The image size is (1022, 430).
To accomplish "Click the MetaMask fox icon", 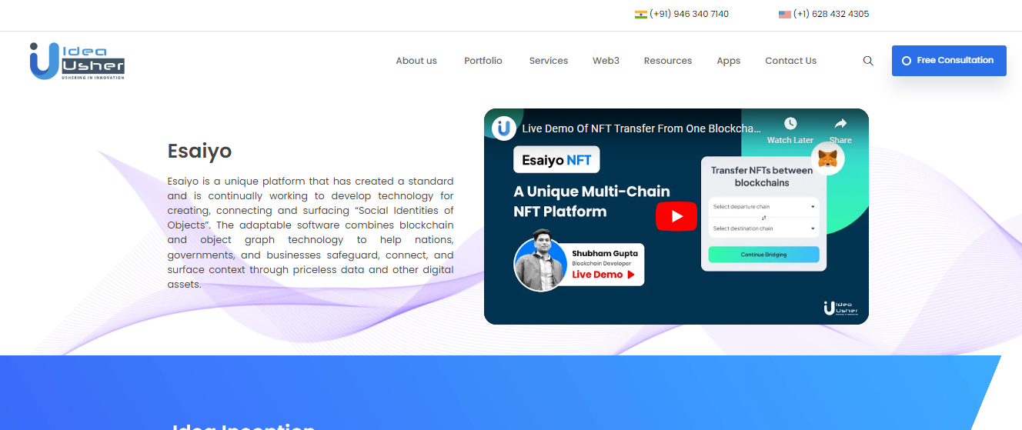I will [828, 159].
